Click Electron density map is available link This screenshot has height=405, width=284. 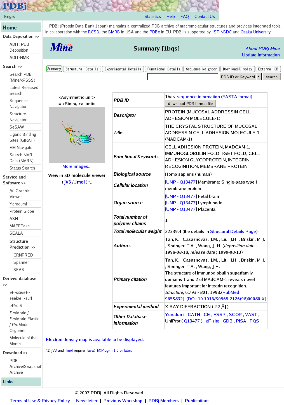click(x=95, y=339)
